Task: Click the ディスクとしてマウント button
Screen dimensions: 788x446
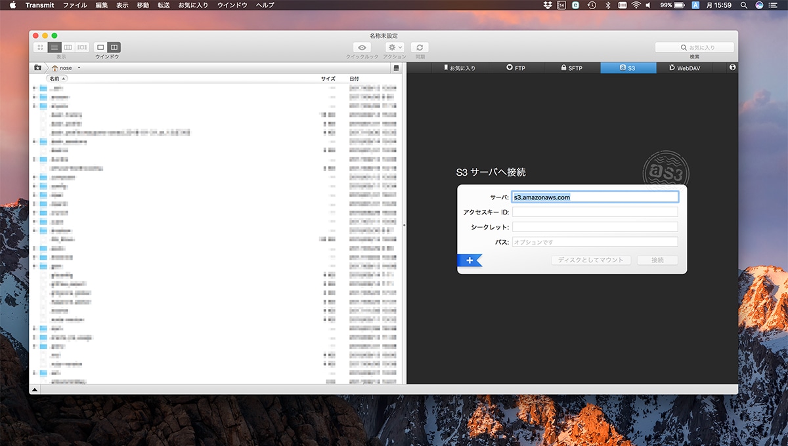Action: pyautogui.click(x=590, y=260)
